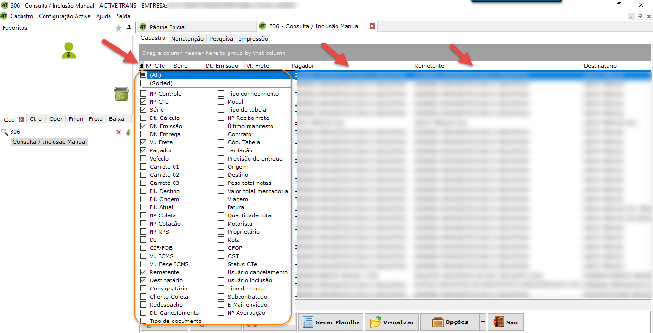Click the green user profile icon
653x333 pixels.
69,50
